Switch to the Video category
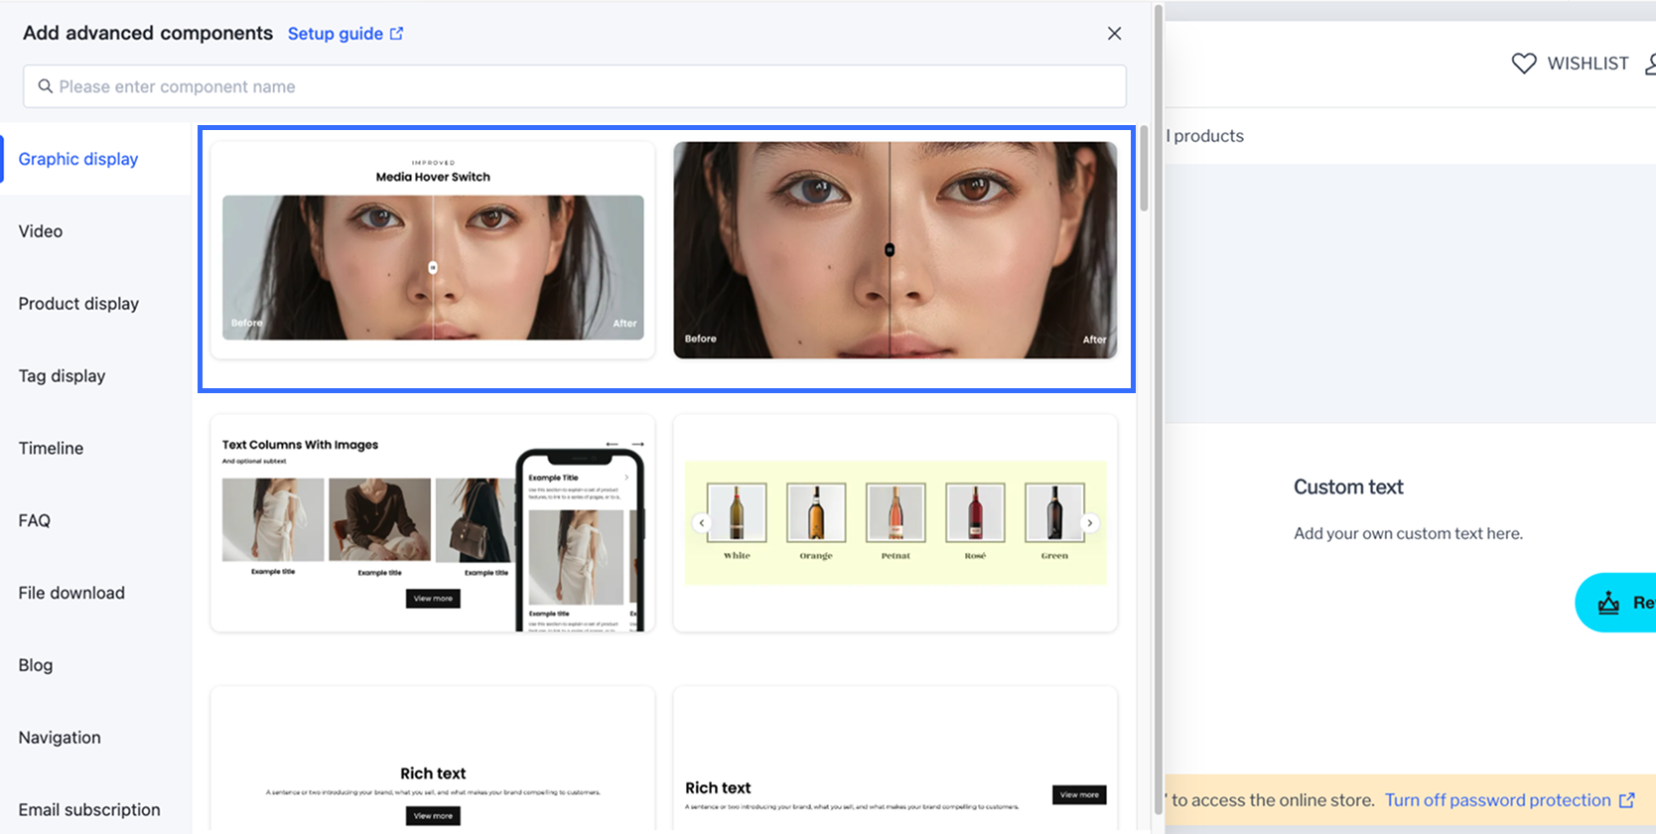The image size is (1656, 834). point(41,231)
